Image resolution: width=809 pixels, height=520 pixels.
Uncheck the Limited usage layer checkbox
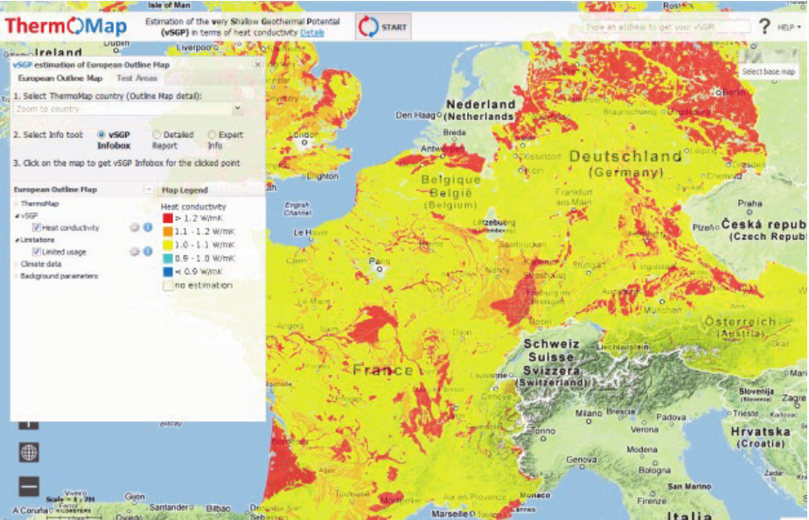tap(36, 252)
